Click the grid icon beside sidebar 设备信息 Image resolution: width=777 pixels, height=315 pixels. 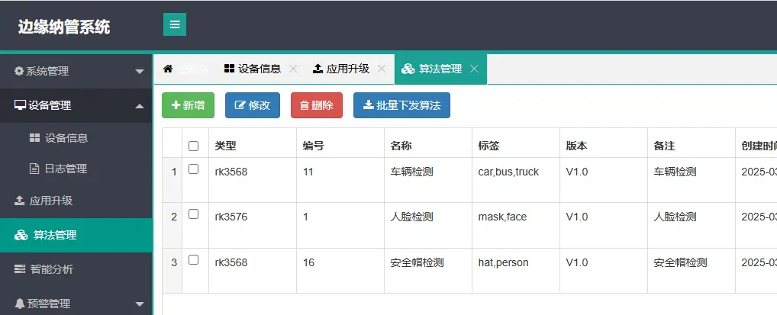[x=34, y=138]
